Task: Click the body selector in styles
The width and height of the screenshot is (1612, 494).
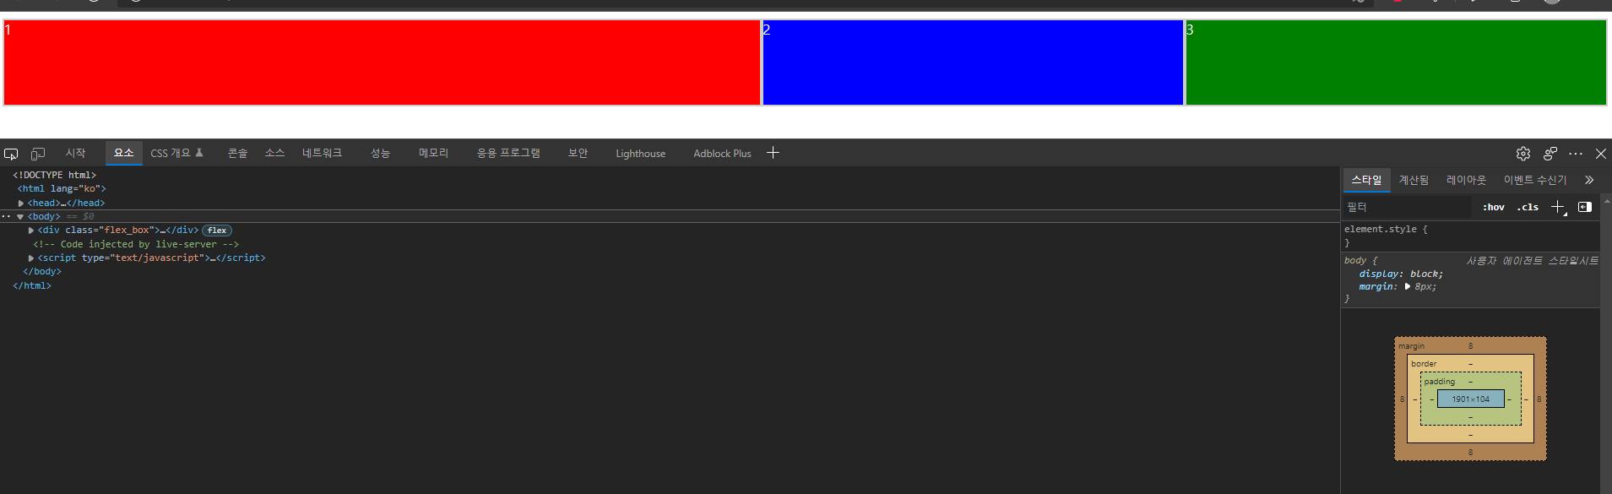Action: tap(1355, 261)
